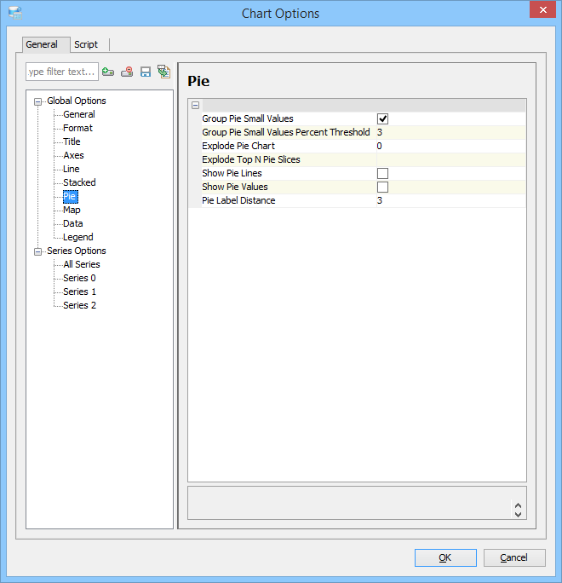Click the filter text input field
This screenshot has height=583, width=562.
(x=62, y=72)
